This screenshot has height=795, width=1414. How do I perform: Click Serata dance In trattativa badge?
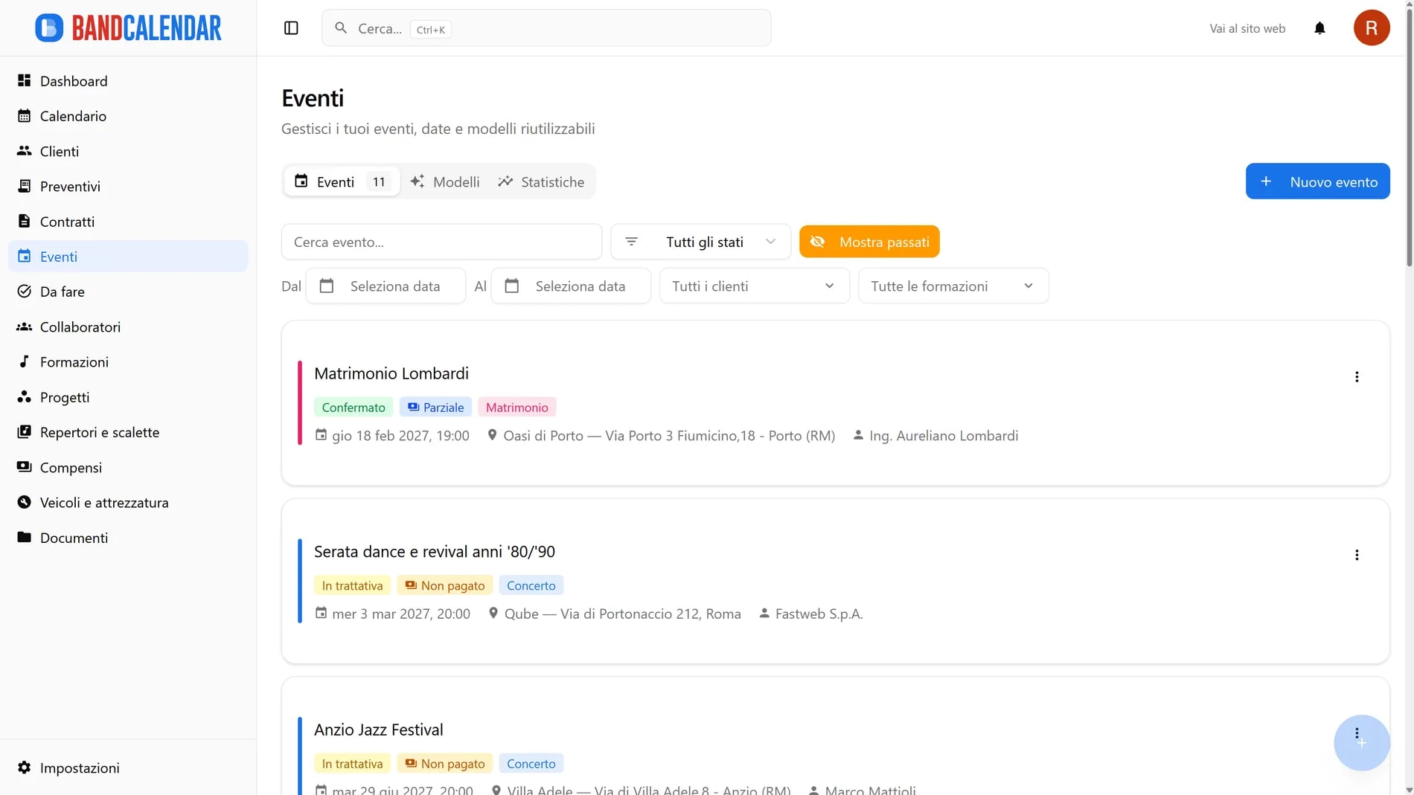352,586
